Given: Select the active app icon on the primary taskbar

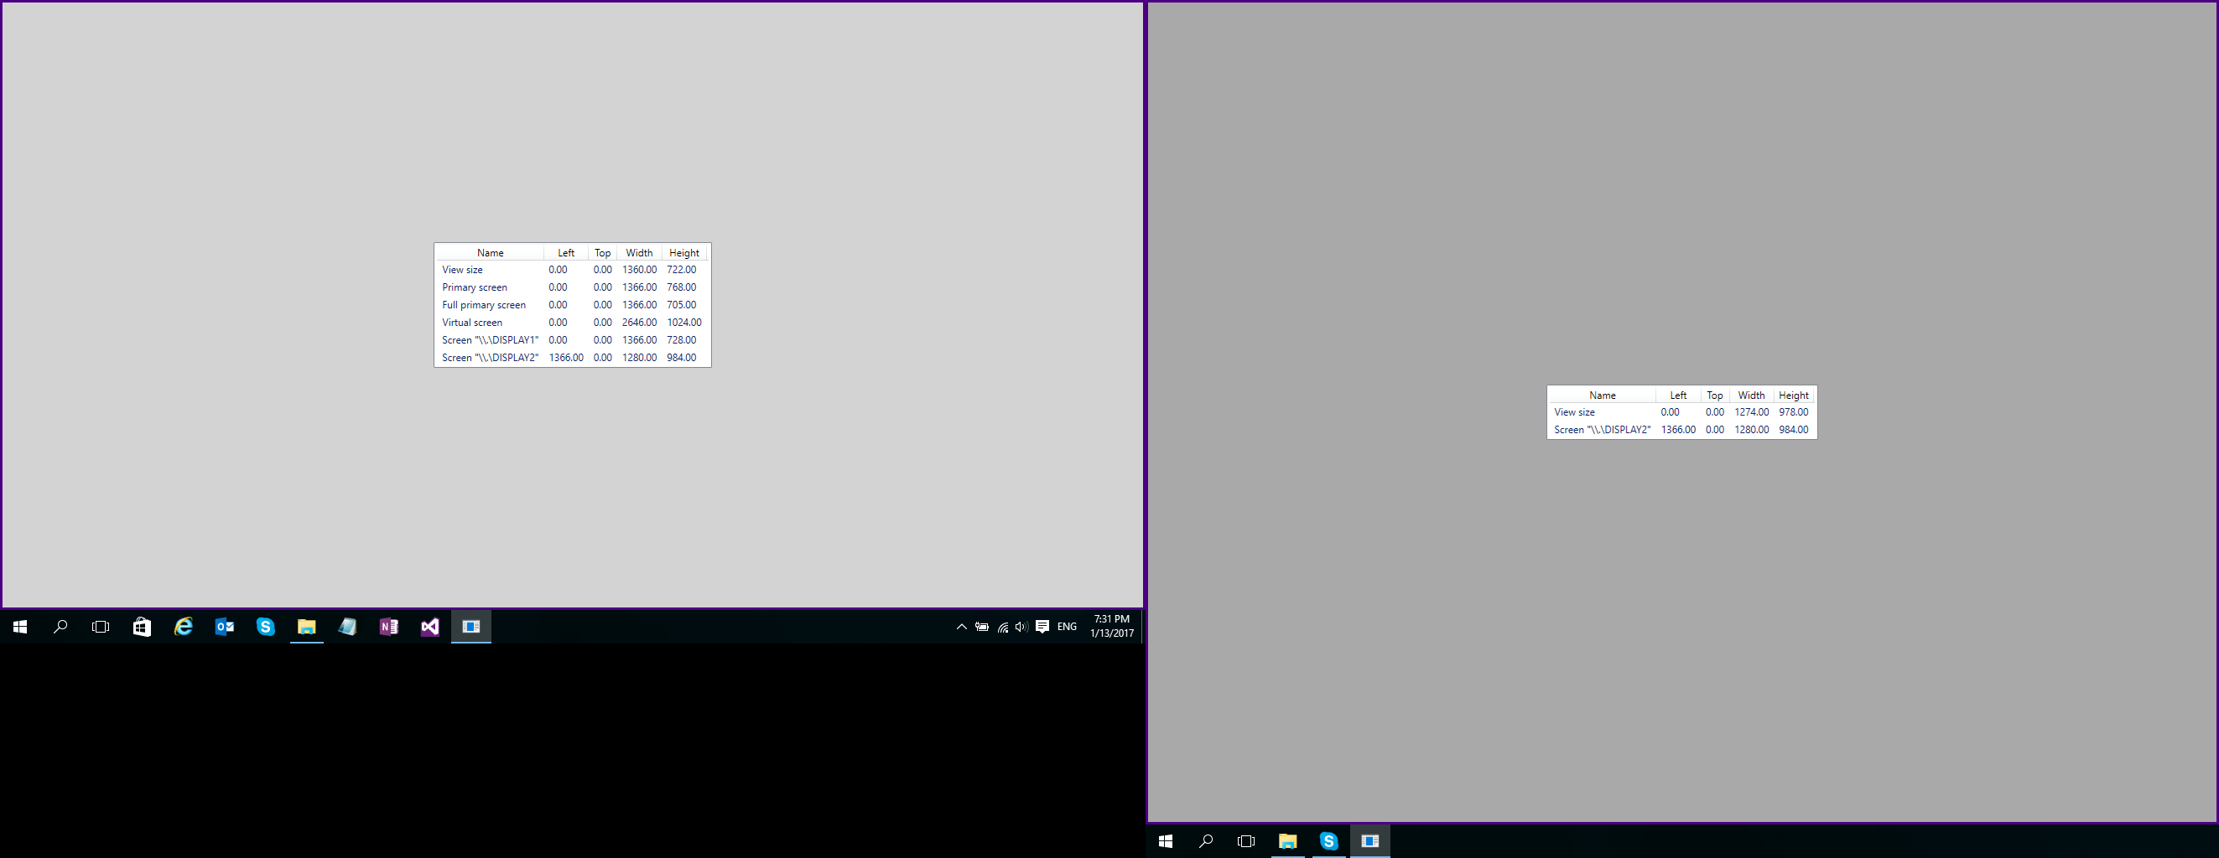Looking at the screenshot, I should pyautogui.click(x=471, y=627).
